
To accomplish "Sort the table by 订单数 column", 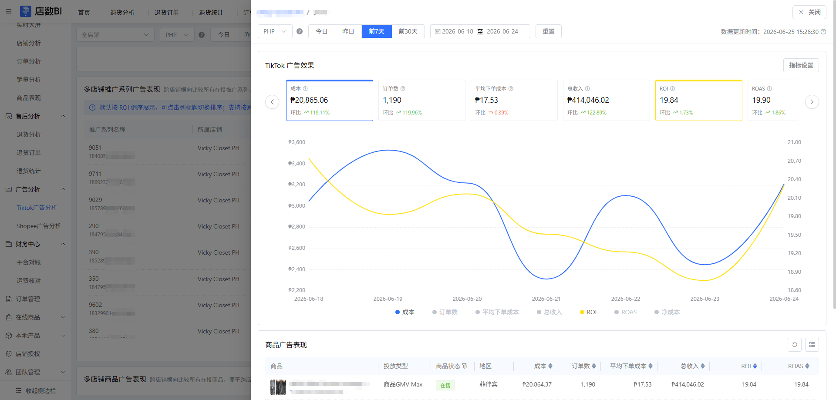I will 594,366.
